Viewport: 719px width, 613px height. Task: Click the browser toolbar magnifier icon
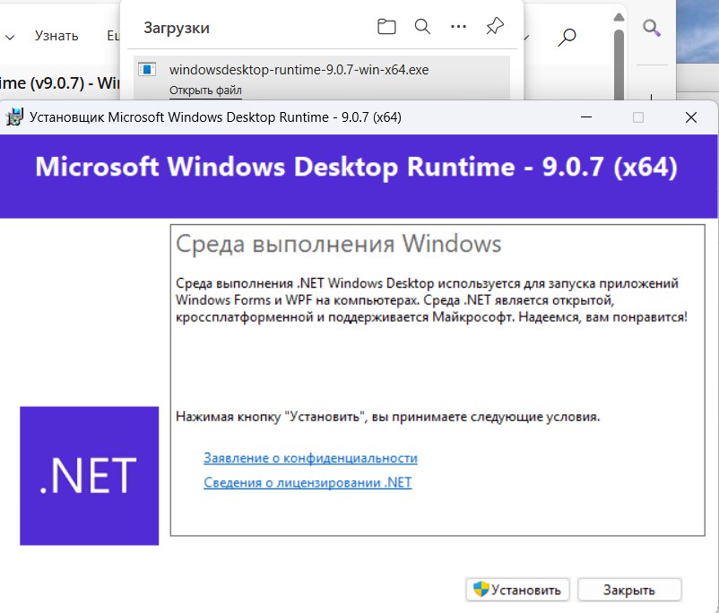567,38
